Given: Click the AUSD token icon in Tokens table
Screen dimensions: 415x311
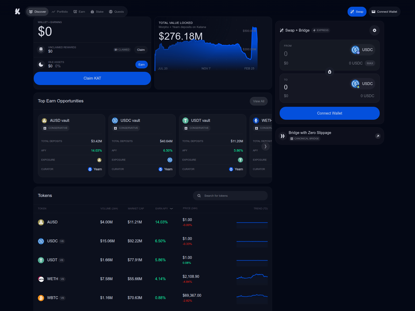Looking at the screenshot, I should coord(41,222).
